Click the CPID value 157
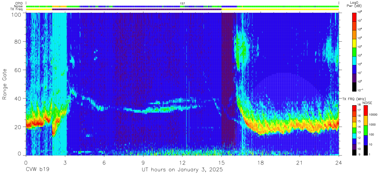The height and width of the screenshot is (176, 381). (x=182, y=3)
